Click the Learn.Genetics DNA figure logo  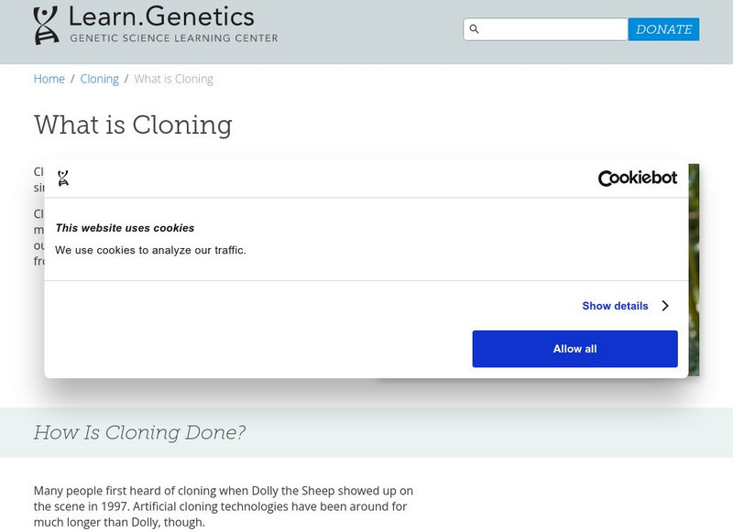[x=46, y=25]
